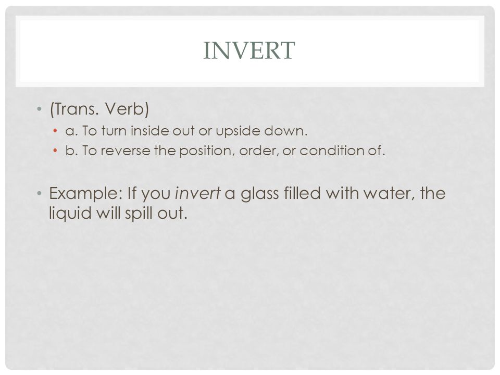Click the word glass in example
This screenshot has width=500, height=375.
(x=259, y=194)
